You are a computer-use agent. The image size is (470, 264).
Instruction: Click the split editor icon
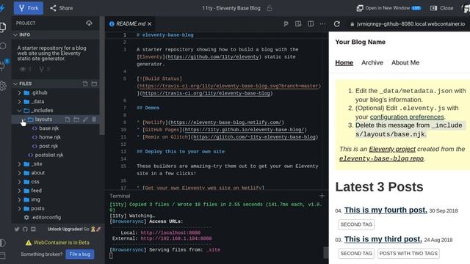click(311, 23)
